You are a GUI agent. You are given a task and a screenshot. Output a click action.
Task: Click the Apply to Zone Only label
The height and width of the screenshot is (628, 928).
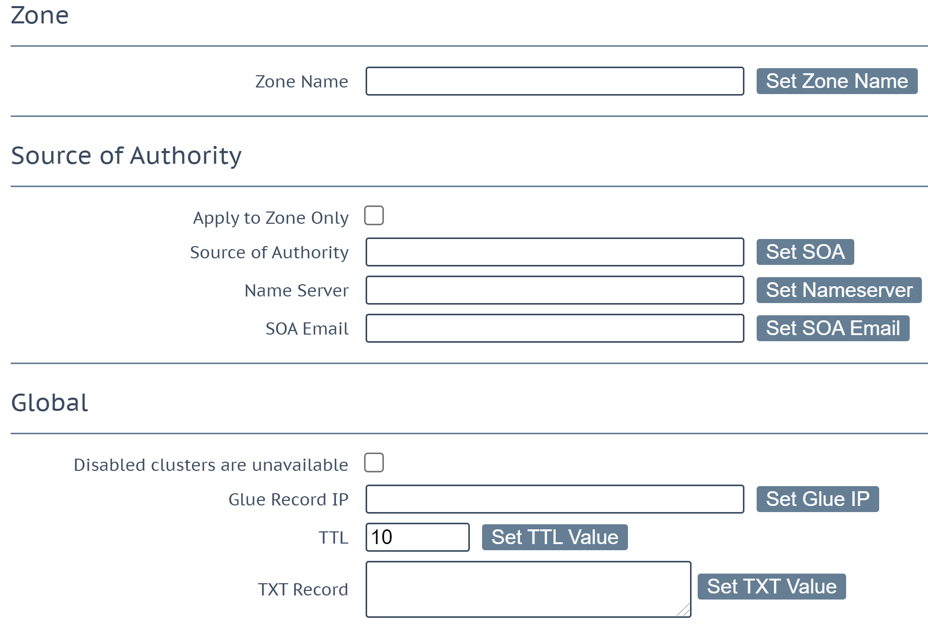coord(271,218)
